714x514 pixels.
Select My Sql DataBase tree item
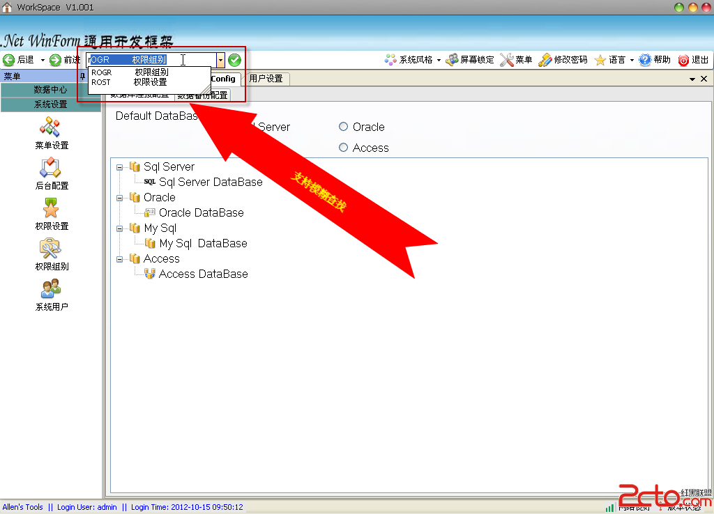203,243
